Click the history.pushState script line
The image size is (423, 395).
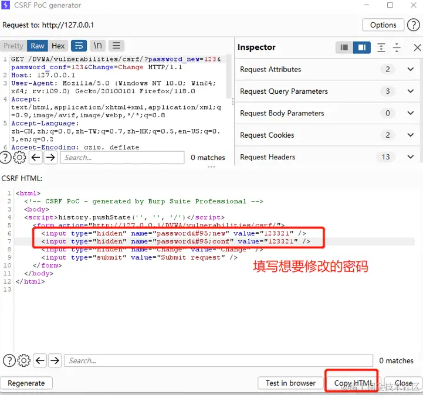tap(124, 217)
